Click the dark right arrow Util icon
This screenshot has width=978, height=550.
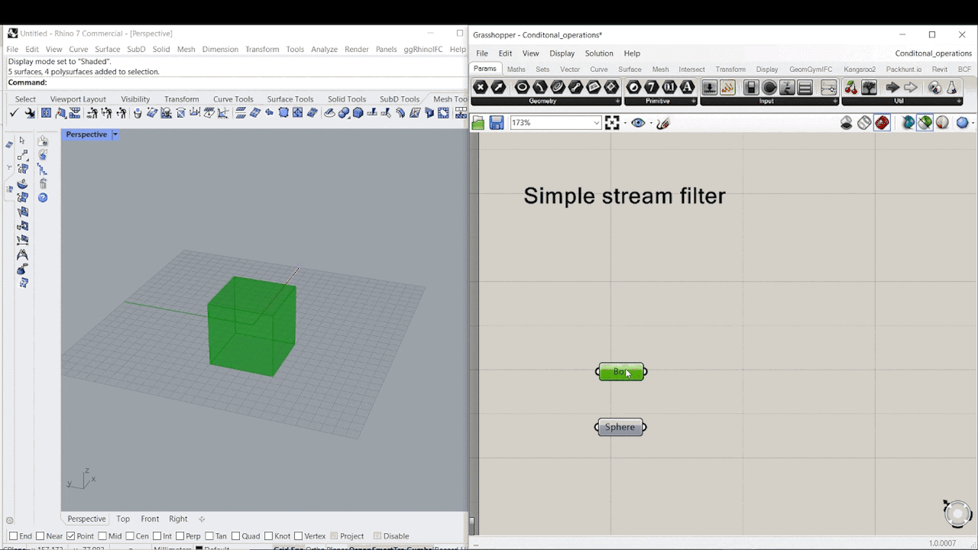tap(892, 88)
